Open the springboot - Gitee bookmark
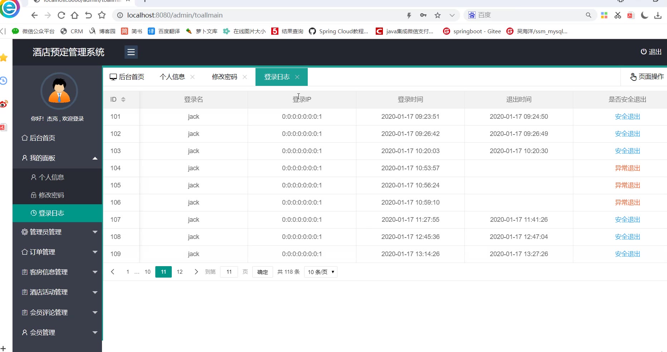Image resolution: width=667 pixels, height=352 pixels. tap(472, 31)
